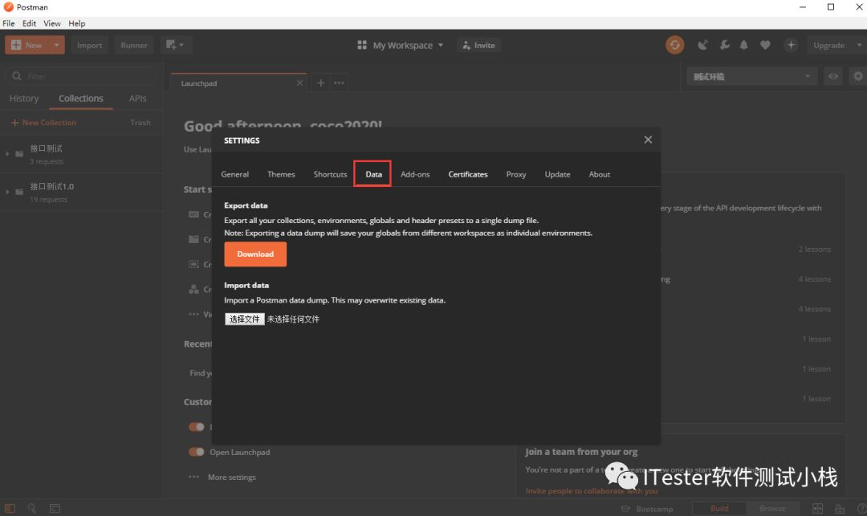Open the Edit menu

point(29,23)
